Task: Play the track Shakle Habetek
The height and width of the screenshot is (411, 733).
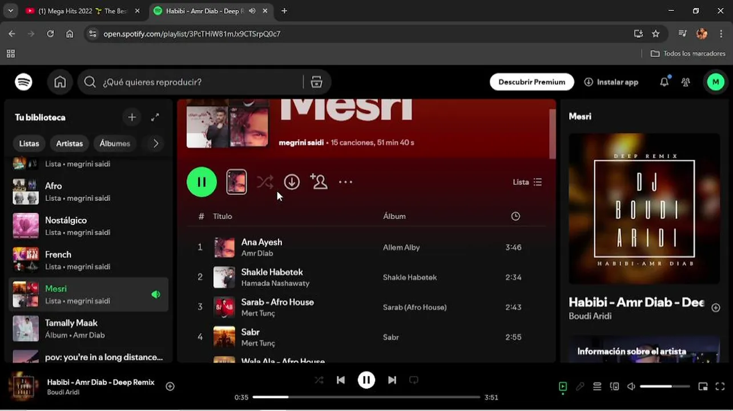Action: [x=272, y=272]
